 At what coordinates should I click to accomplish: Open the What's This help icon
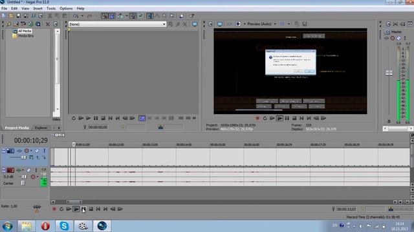point(191,15)
